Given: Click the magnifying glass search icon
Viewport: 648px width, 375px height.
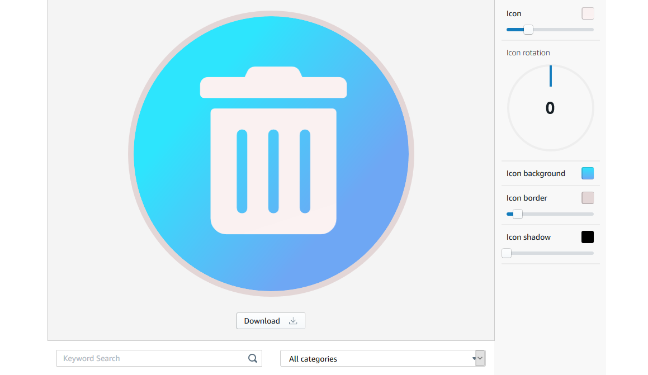Looking at the screenshot, I should coord(252,358).
